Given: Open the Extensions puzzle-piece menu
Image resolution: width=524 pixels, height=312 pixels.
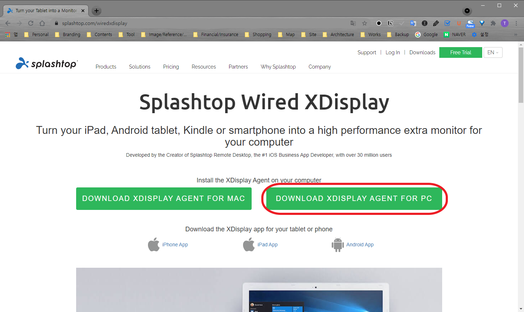Looking at the screenshot, I should click(x=493, y=23).
